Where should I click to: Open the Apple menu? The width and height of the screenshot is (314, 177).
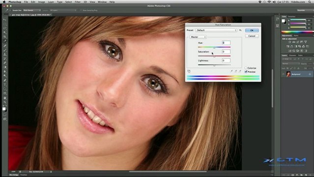click(4, 2)
